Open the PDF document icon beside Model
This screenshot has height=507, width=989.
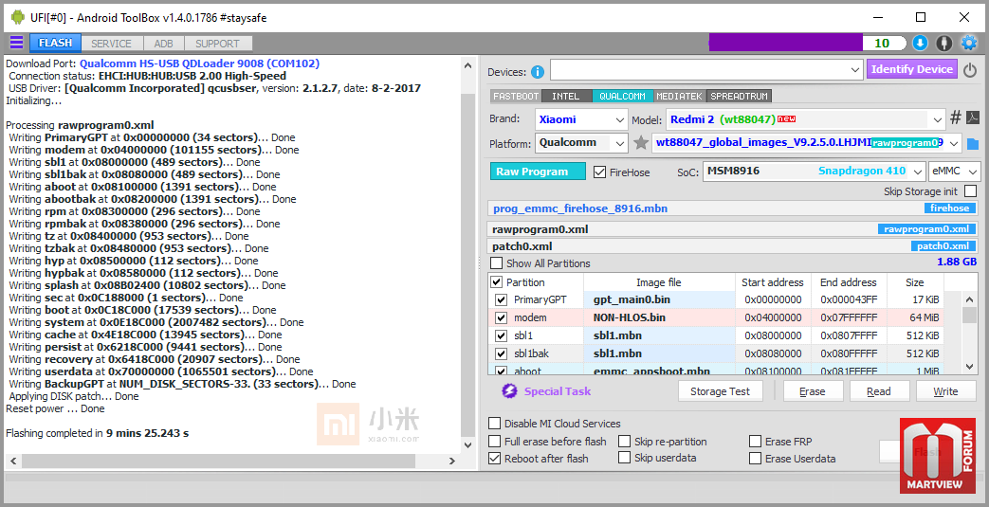[x=973, y=118]
